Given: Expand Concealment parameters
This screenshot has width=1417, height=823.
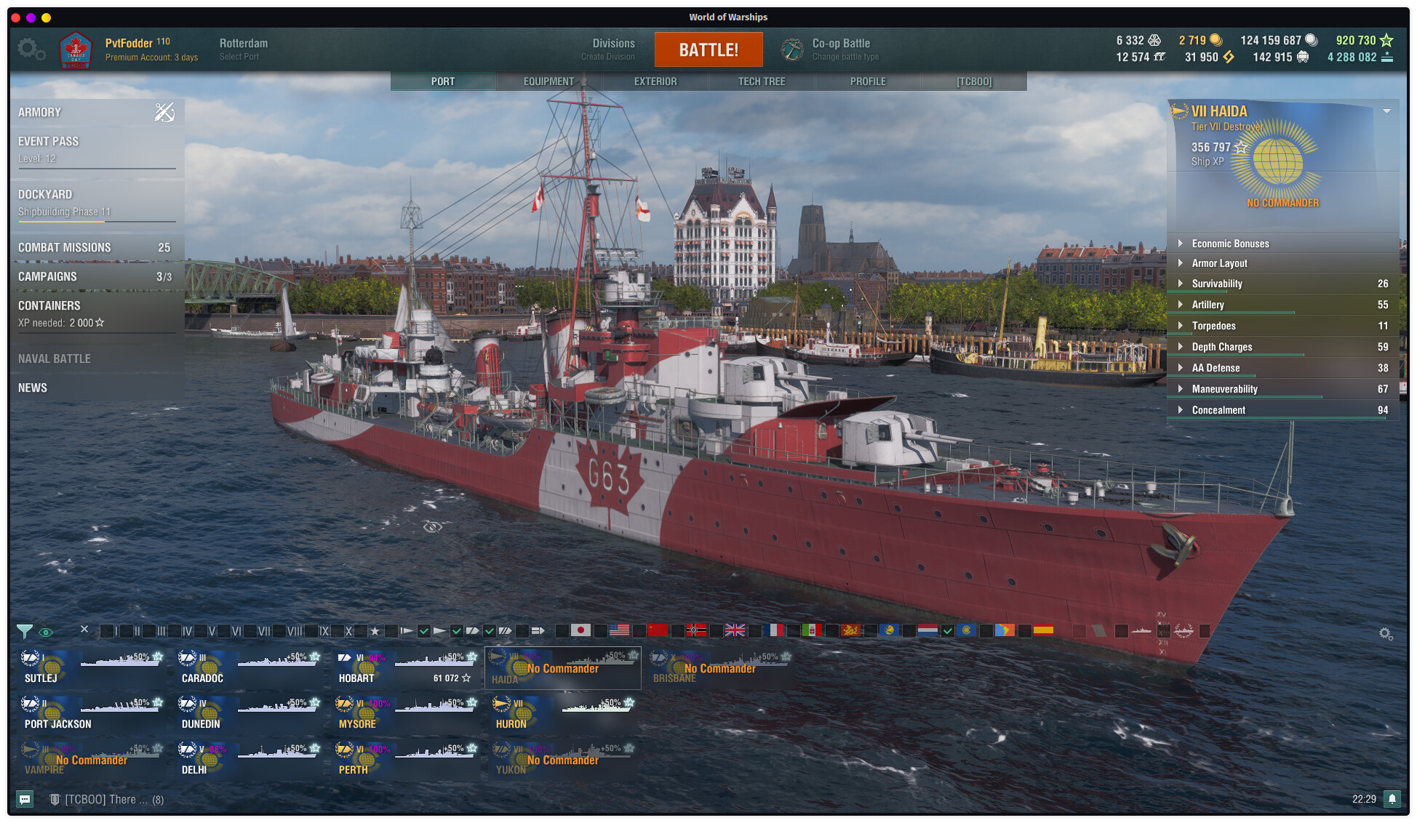Looking at the screenshot, I should click(1283, 410).
